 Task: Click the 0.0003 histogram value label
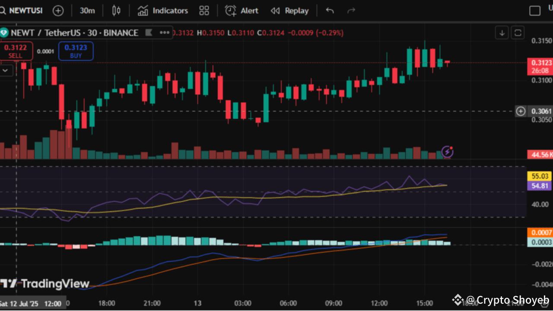click(x=540, y=242)
